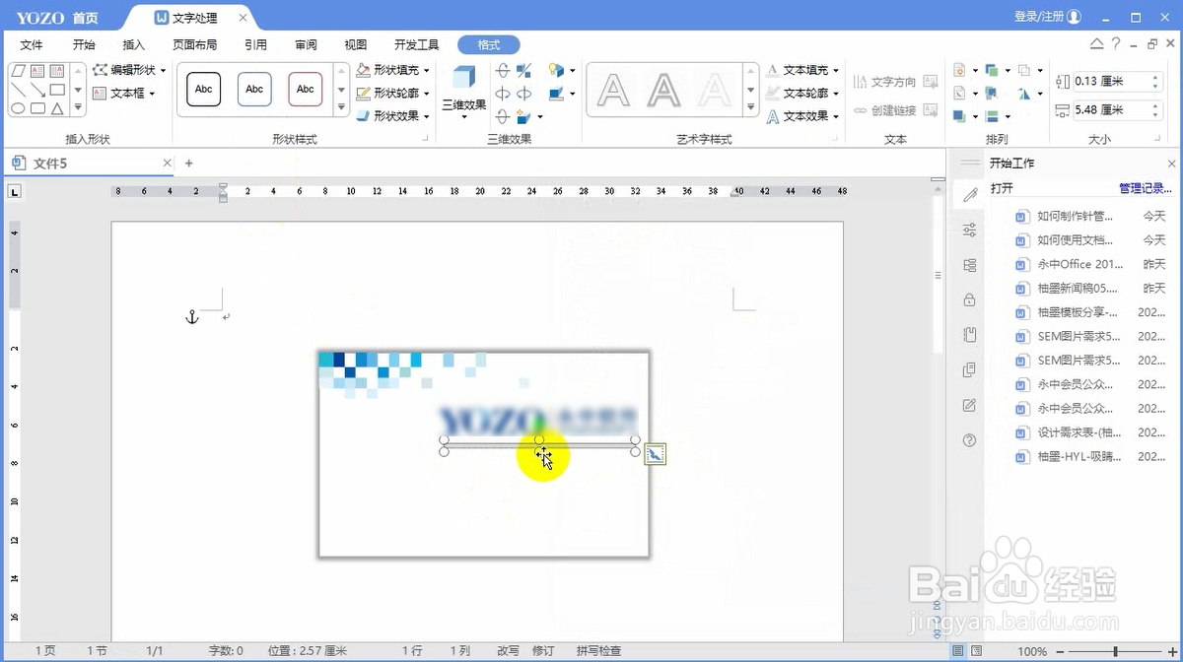The image size is (1183, 662).
Task: Open recent file 永中Office 201...
Action: (1089, 264)
